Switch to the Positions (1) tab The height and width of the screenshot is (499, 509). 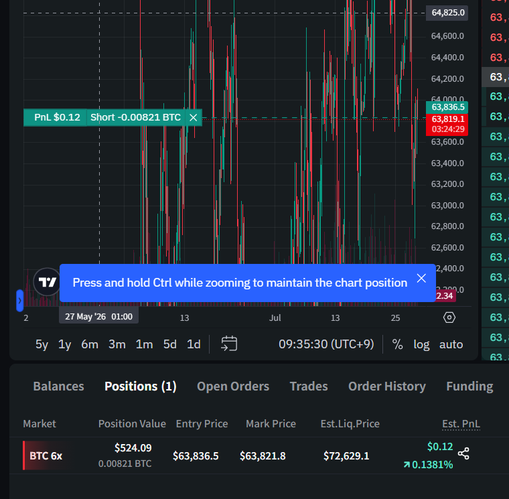[140, 386]
